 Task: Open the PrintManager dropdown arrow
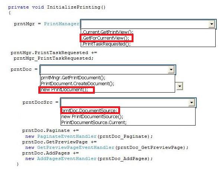point(212,24)
